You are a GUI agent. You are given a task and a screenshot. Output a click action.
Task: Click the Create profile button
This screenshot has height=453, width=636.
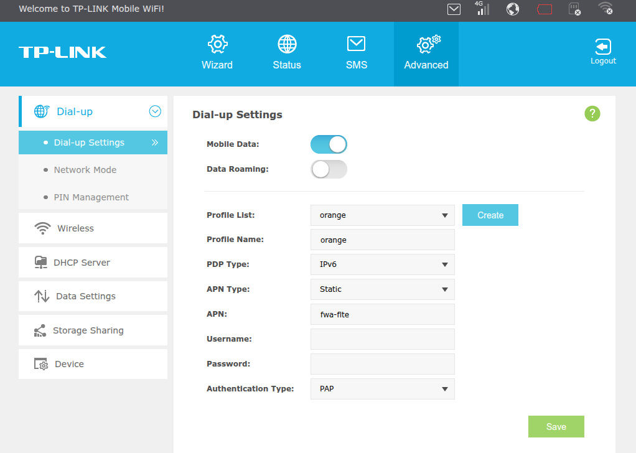490,215
